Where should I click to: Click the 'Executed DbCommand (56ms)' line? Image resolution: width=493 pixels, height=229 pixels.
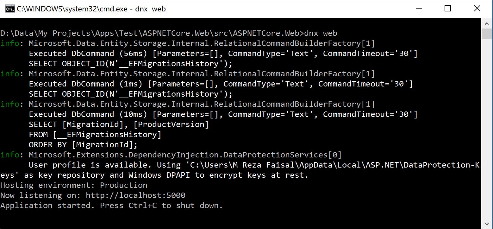point(223,54)
